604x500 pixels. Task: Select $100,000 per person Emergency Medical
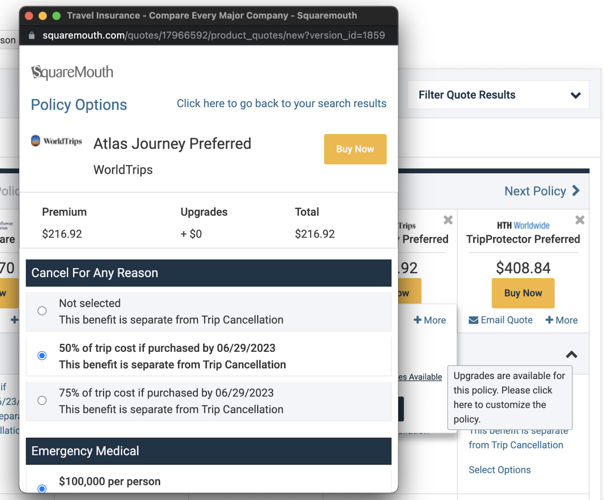pyautogui.click(x=42, y=489)
